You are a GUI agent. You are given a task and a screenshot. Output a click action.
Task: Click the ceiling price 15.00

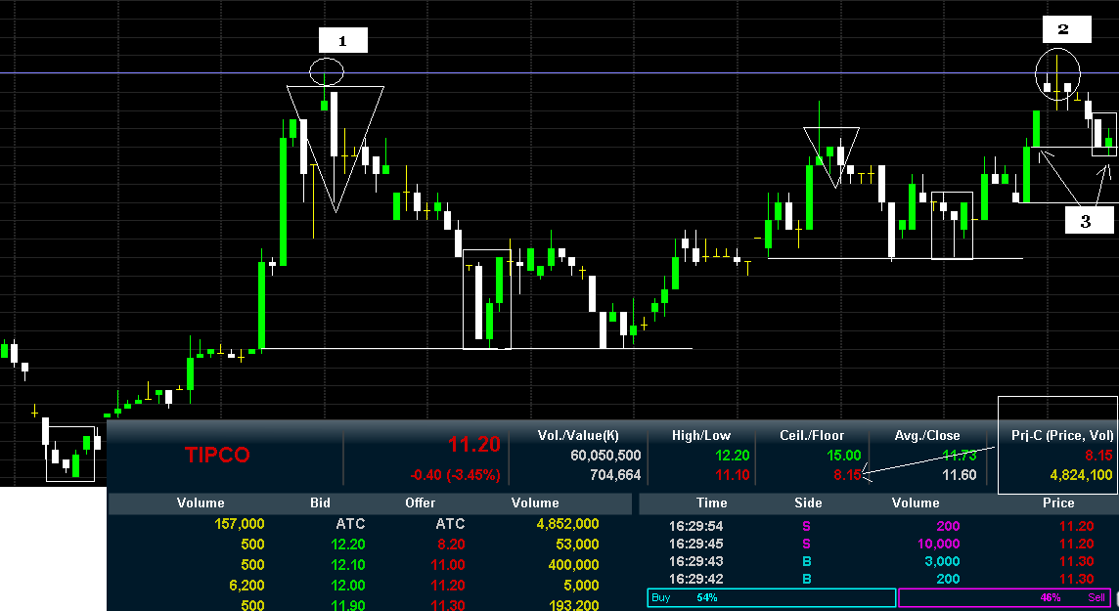coord(843,455)
